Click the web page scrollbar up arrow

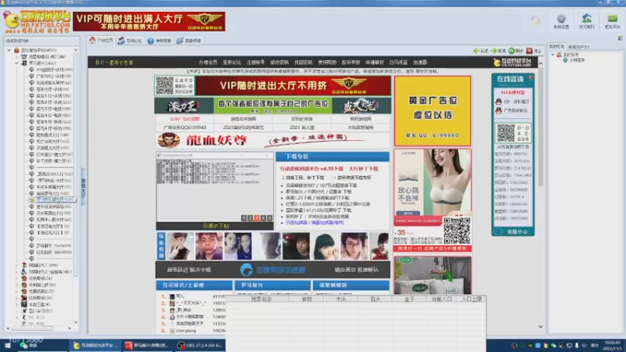(x=540, y=63)
